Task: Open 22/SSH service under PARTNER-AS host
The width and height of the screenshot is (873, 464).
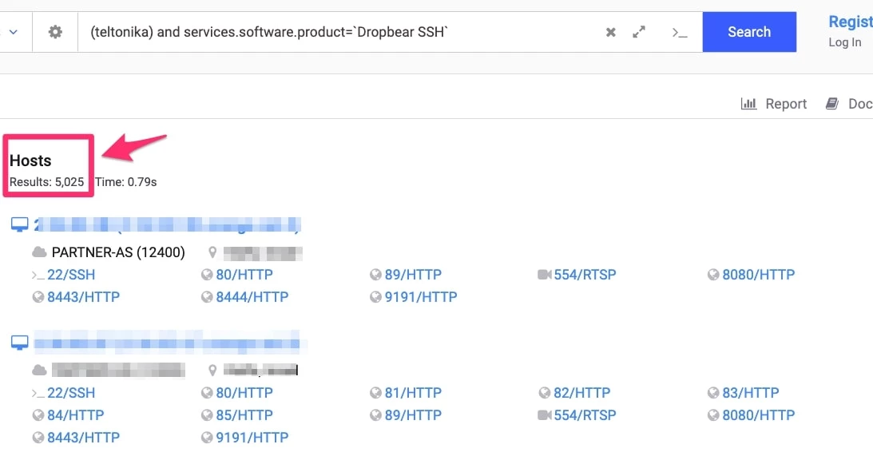Action: 70,275
